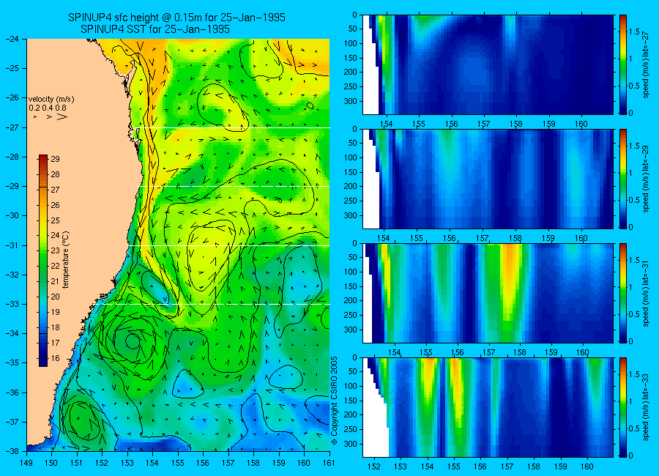The image size is (659, 476).
Task: Click the "0.2 0.4 0.8" velocity scale values
Action: tap(48, 108)
